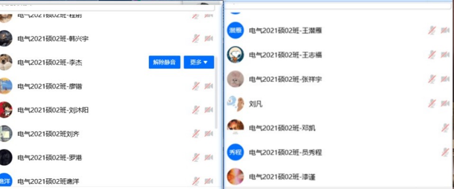Click camera-off icon for 王志福
Image resolution: width=454 pixels, height=189 pixels.
445,54
